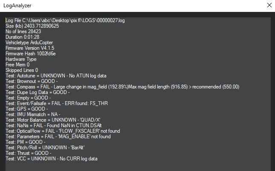Viewport: 275px width, 171px height.
Task: Click the No of lines 28423 text
Action: coord(23,31)
